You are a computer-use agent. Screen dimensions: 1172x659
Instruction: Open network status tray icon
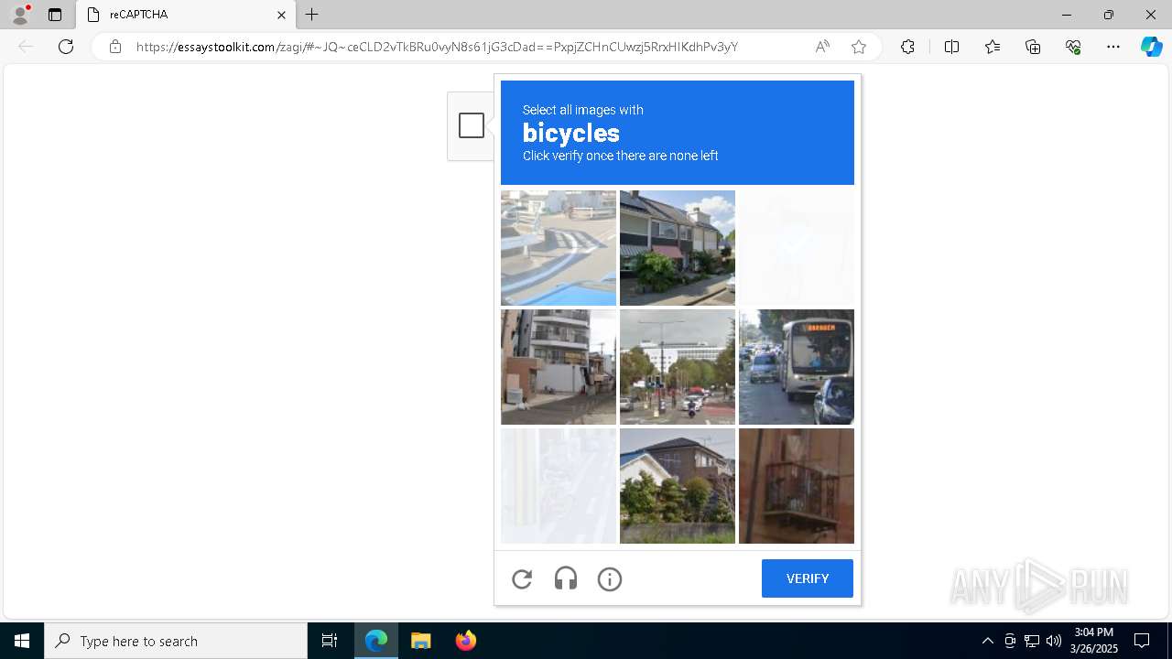click(x=1032, y=641)
